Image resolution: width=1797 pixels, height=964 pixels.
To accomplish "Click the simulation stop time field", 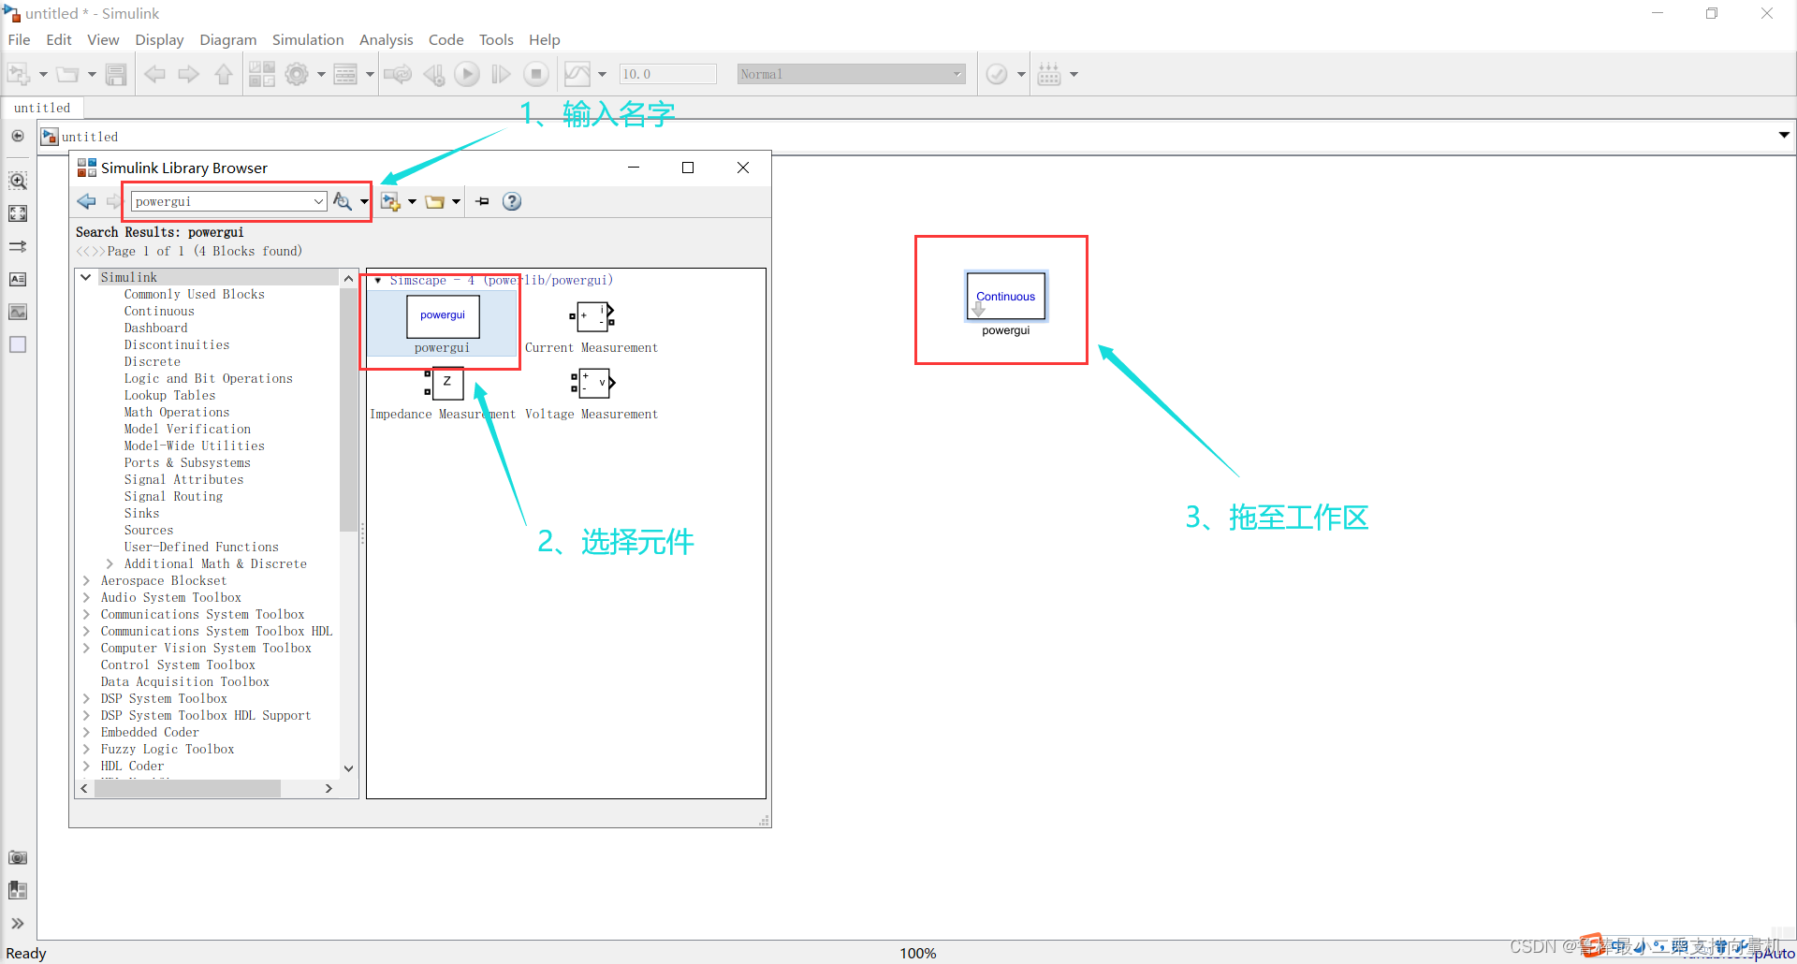I will 667,74.
